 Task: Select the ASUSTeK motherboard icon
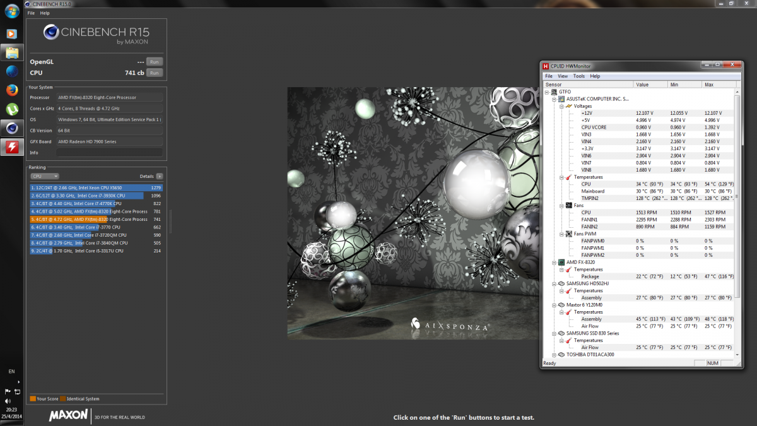click(x=561, y=98)
